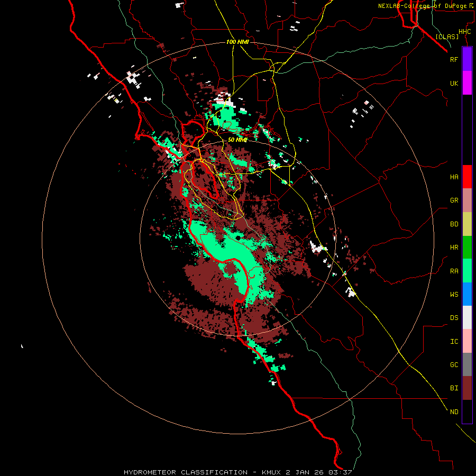This screenshot has width=476, height=476.
Task: Click the RF legend label
Action: tap(454, 59)
